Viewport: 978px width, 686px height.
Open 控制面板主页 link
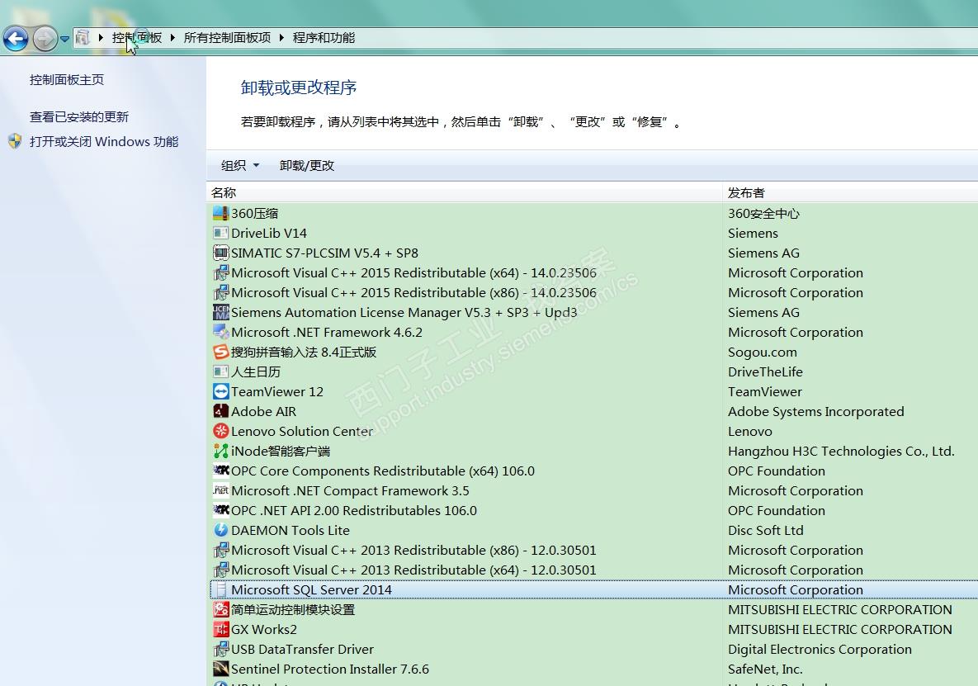pyautogui.click(x=67, y=80)
